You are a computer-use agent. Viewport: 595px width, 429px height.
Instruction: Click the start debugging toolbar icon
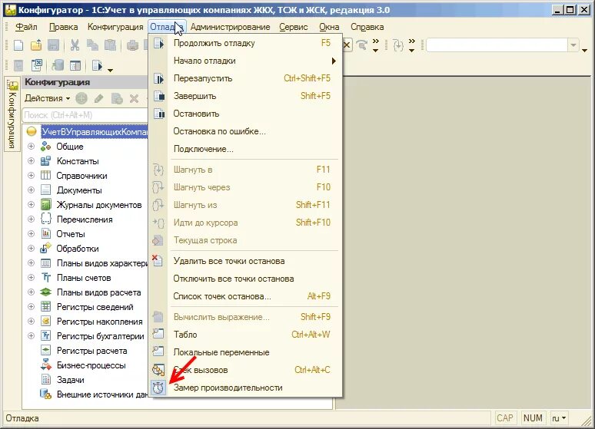98,65
